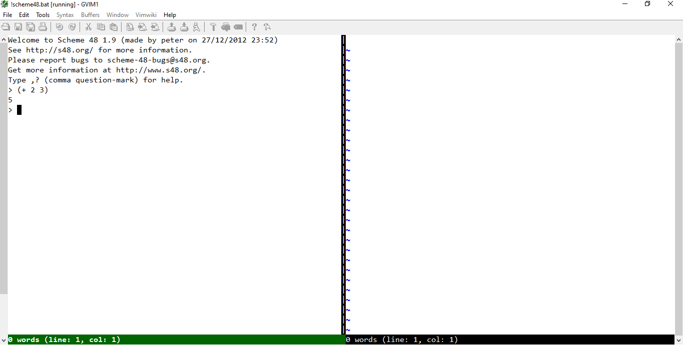
Task: Click the Help question mark icon
Action: click(x=255, y=27)
